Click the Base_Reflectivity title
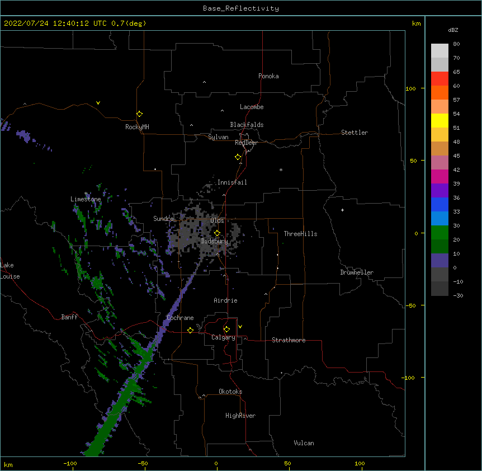Image resolution: width=482 pixels, height=471 pixels. click(x=241, y=8)
